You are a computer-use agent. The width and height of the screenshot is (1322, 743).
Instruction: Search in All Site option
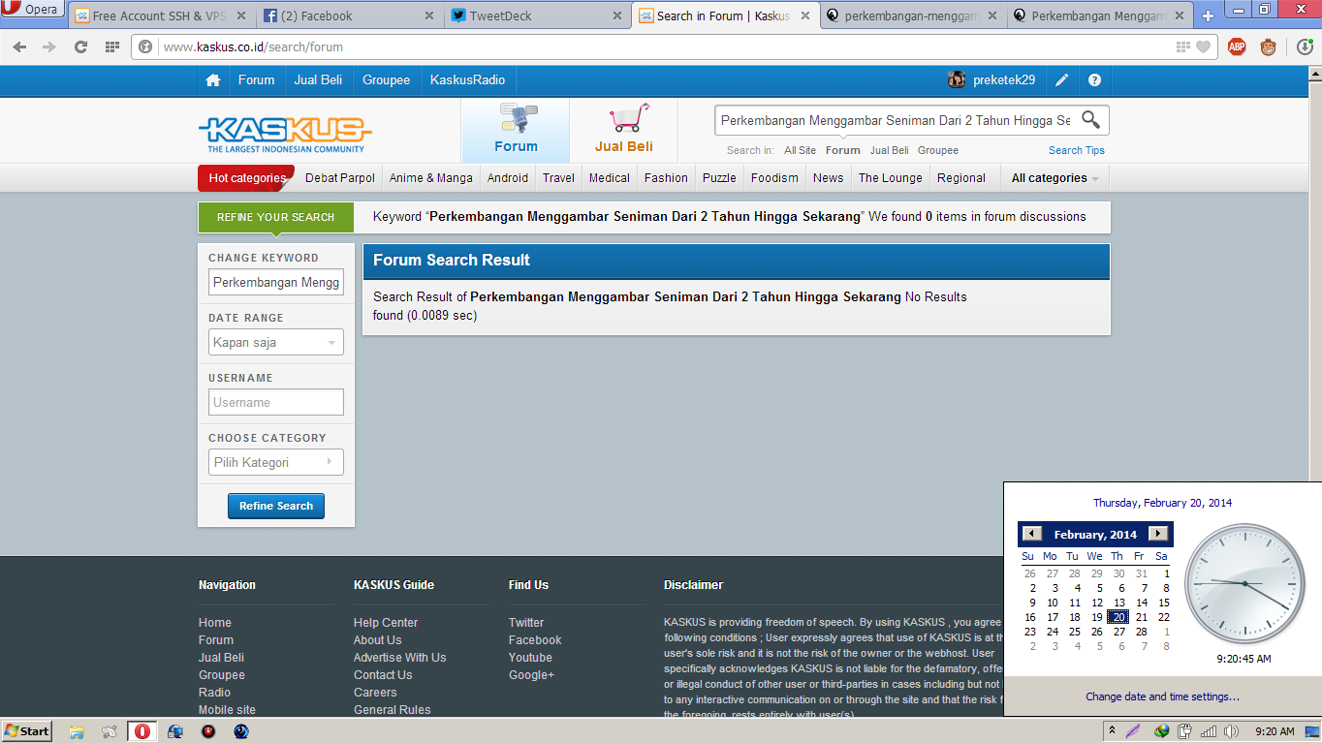click(x=800, y=150)
